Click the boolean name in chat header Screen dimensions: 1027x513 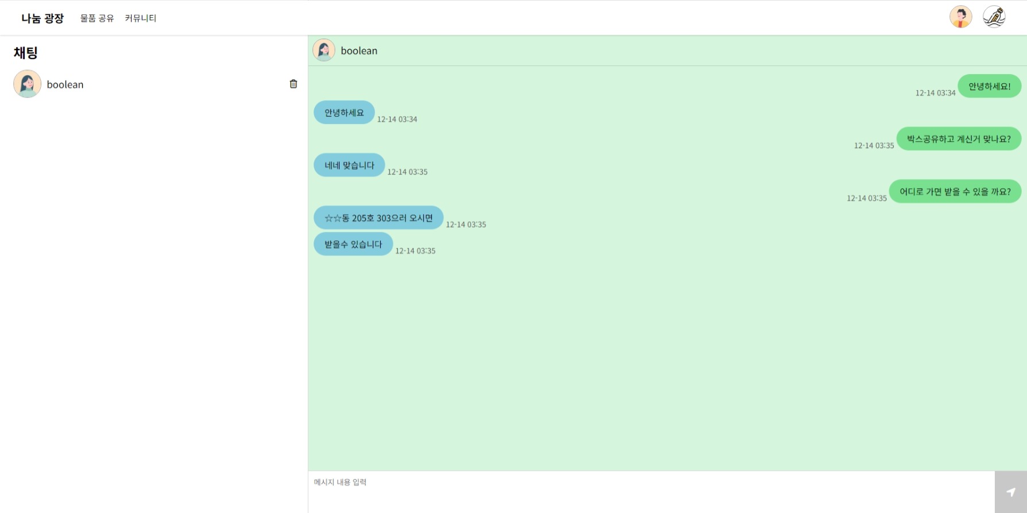[x=359, y=50]
